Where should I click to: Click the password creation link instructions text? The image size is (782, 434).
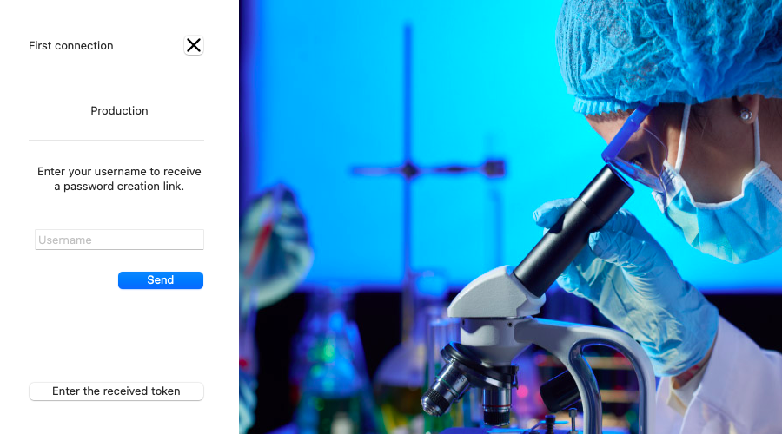point(119,179)
